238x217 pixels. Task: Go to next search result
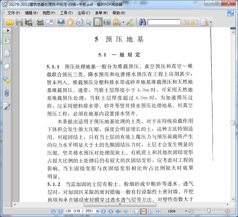[x=194, y=22]
